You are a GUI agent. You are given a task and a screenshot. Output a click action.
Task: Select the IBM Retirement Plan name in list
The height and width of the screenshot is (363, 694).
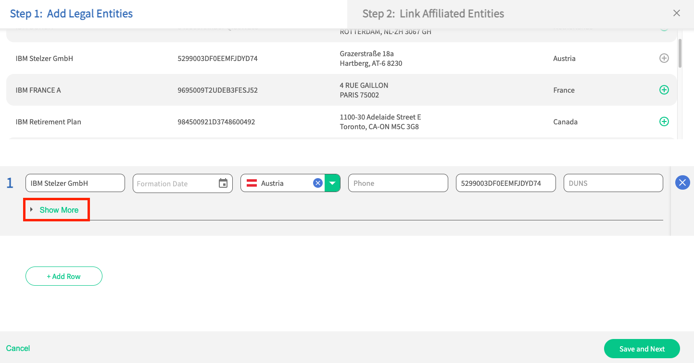point(48,122)
